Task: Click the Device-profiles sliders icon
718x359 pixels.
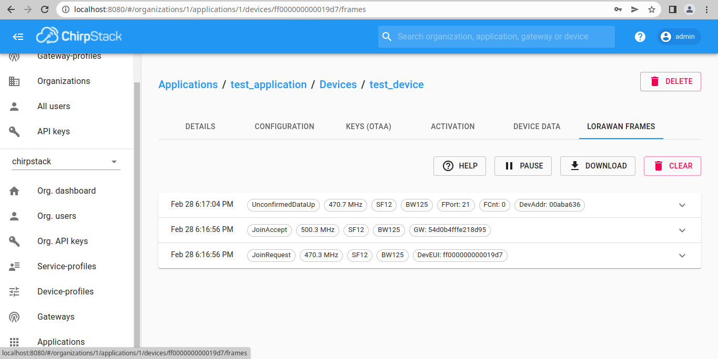Action: click(x=14, y=291)
